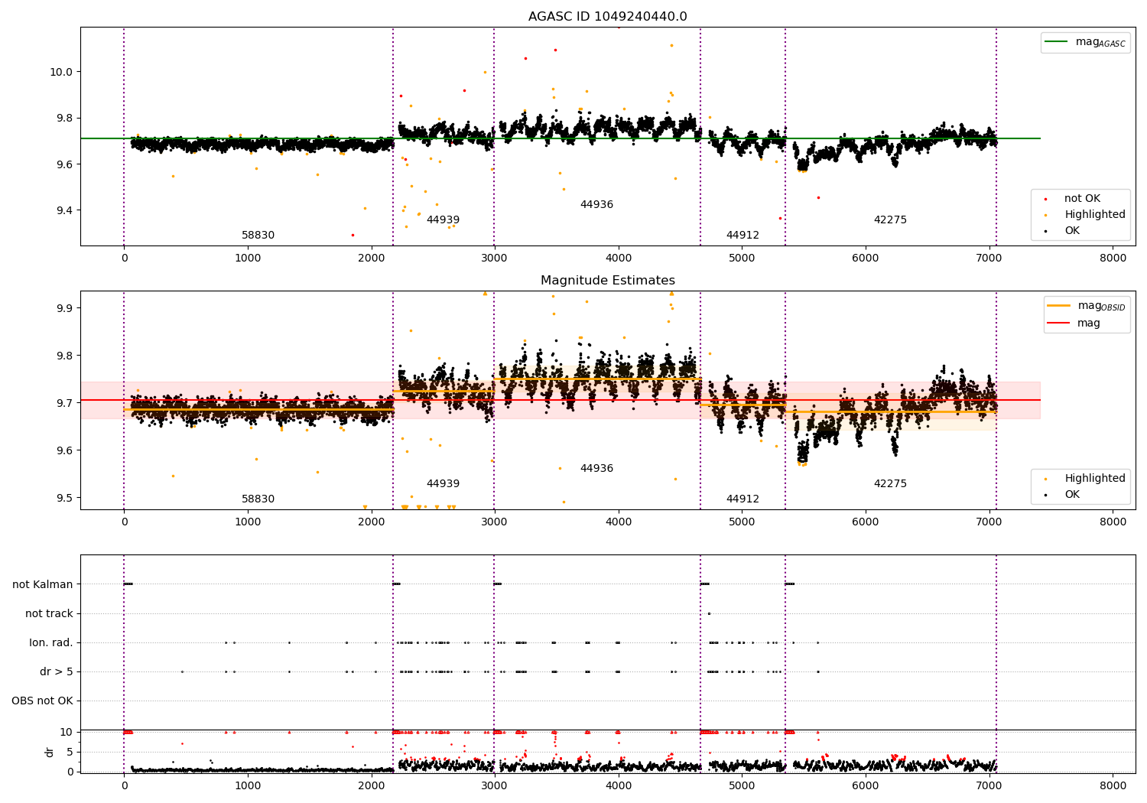Screen dimensions: 1147x803
Task: Click the 10.0 y-axis tick of the top plot
Action: coord(61,72)
